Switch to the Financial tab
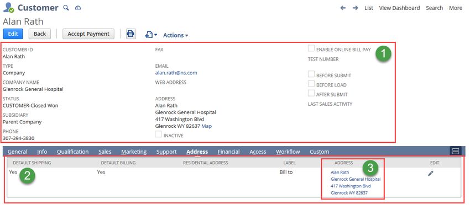The image size is (470, 205). [x=228, y=152]
